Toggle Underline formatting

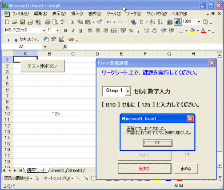(81, 31)
